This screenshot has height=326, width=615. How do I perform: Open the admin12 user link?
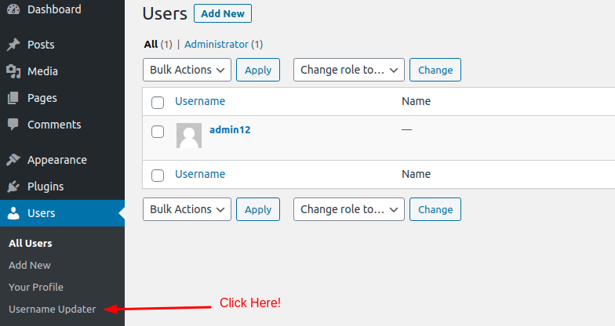tap(230, 130)
